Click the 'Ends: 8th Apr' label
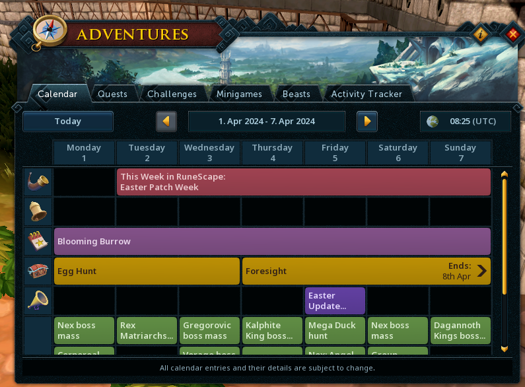Screen dimensions: 525x387 click(457, 271)
